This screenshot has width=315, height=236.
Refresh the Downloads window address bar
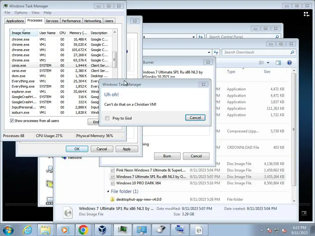(216, 52)
